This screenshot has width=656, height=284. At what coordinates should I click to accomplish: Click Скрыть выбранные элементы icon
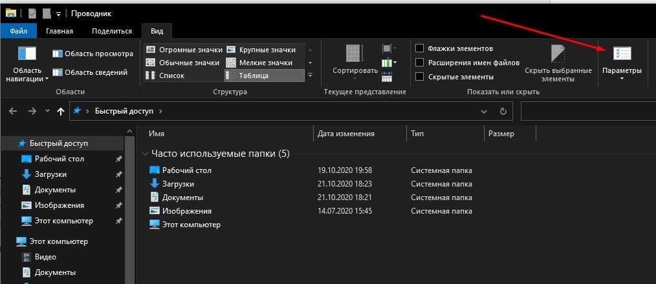tap(558, 55)
